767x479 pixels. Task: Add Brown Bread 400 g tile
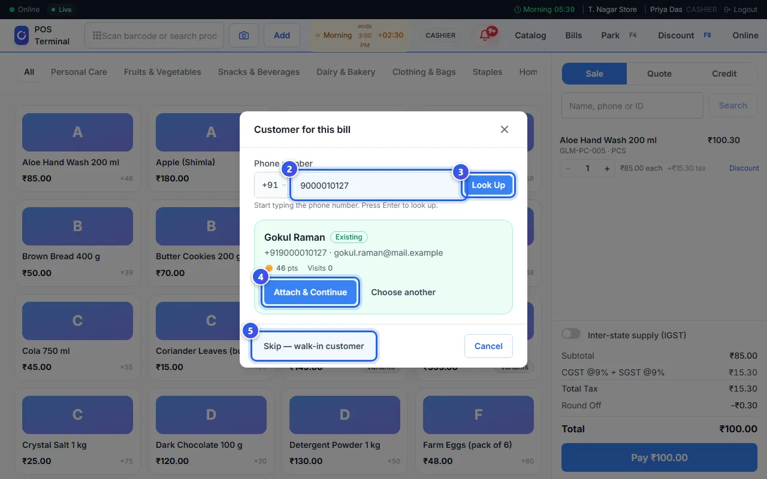[x=77, y=242]
